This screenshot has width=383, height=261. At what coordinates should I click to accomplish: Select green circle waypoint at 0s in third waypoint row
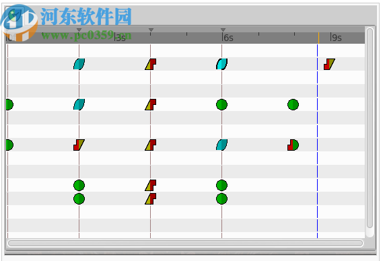[9, 145]
